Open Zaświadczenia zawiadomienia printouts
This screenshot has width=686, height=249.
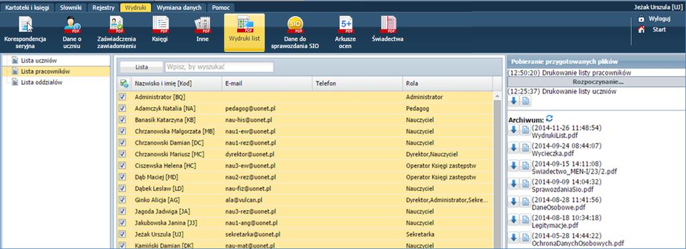(x=117, y=33)
